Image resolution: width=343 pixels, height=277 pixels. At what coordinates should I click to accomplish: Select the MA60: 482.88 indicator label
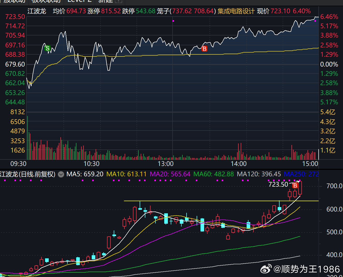pos(213,174)
